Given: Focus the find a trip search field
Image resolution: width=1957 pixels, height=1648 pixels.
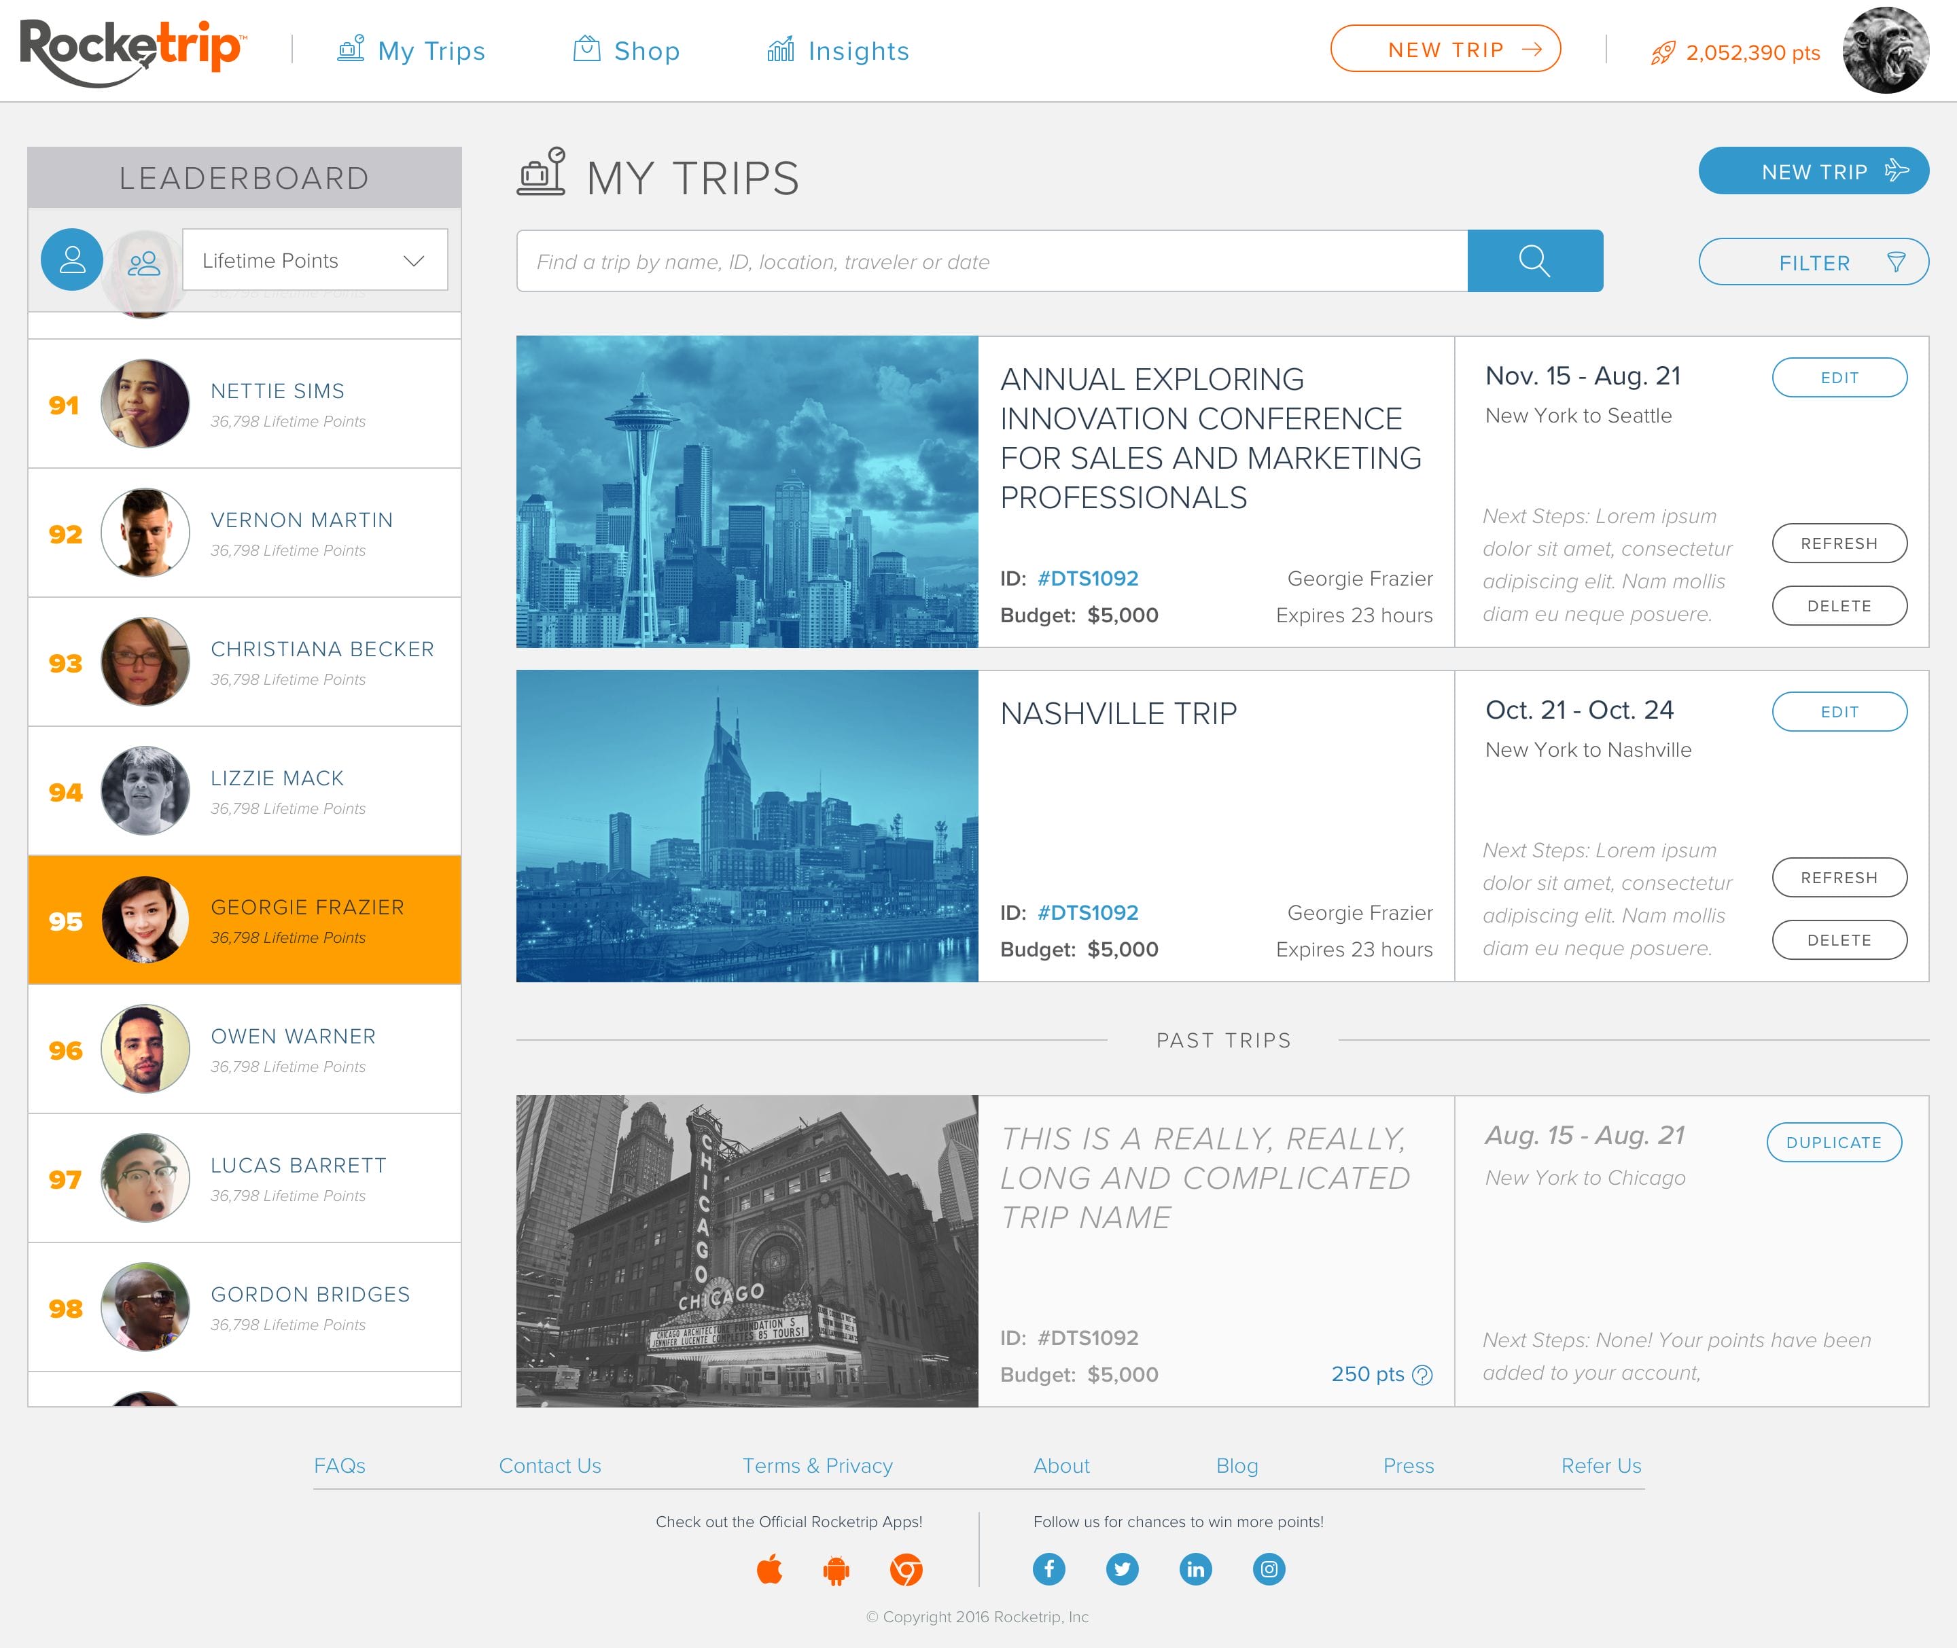Looking at the screenshot, I should [x=991, y=262].
